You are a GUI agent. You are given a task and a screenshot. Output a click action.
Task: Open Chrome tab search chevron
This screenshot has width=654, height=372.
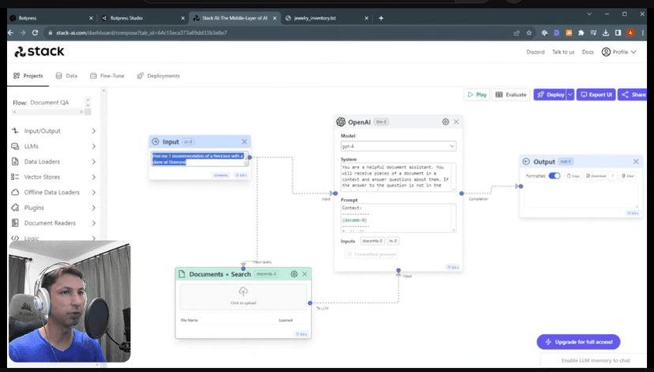tap(589, 14)
